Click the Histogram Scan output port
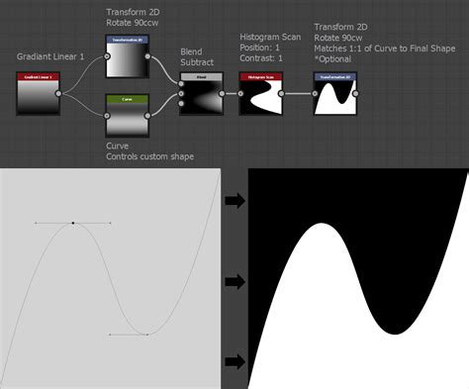Viewport: 469px width, 389px height. [281, 94]
